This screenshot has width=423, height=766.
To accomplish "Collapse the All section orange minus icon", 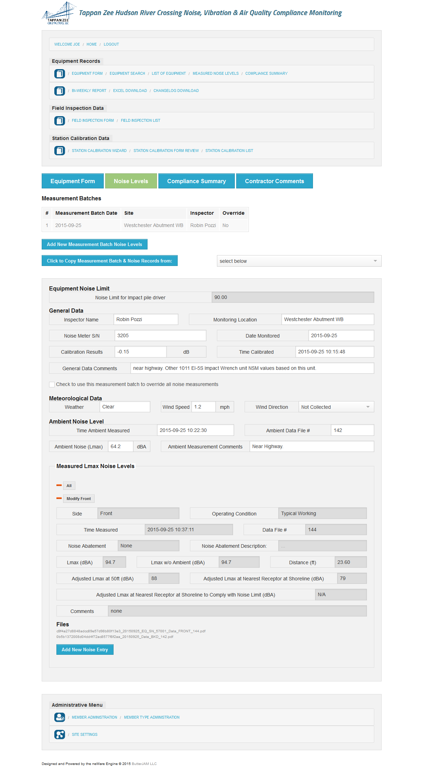I will [59, 485].
